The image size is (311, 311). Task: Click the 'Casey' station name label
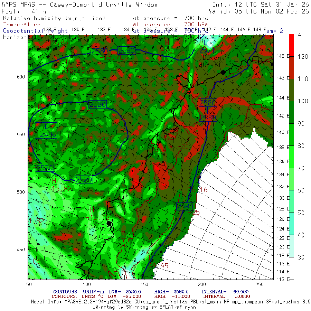(97, 227)
